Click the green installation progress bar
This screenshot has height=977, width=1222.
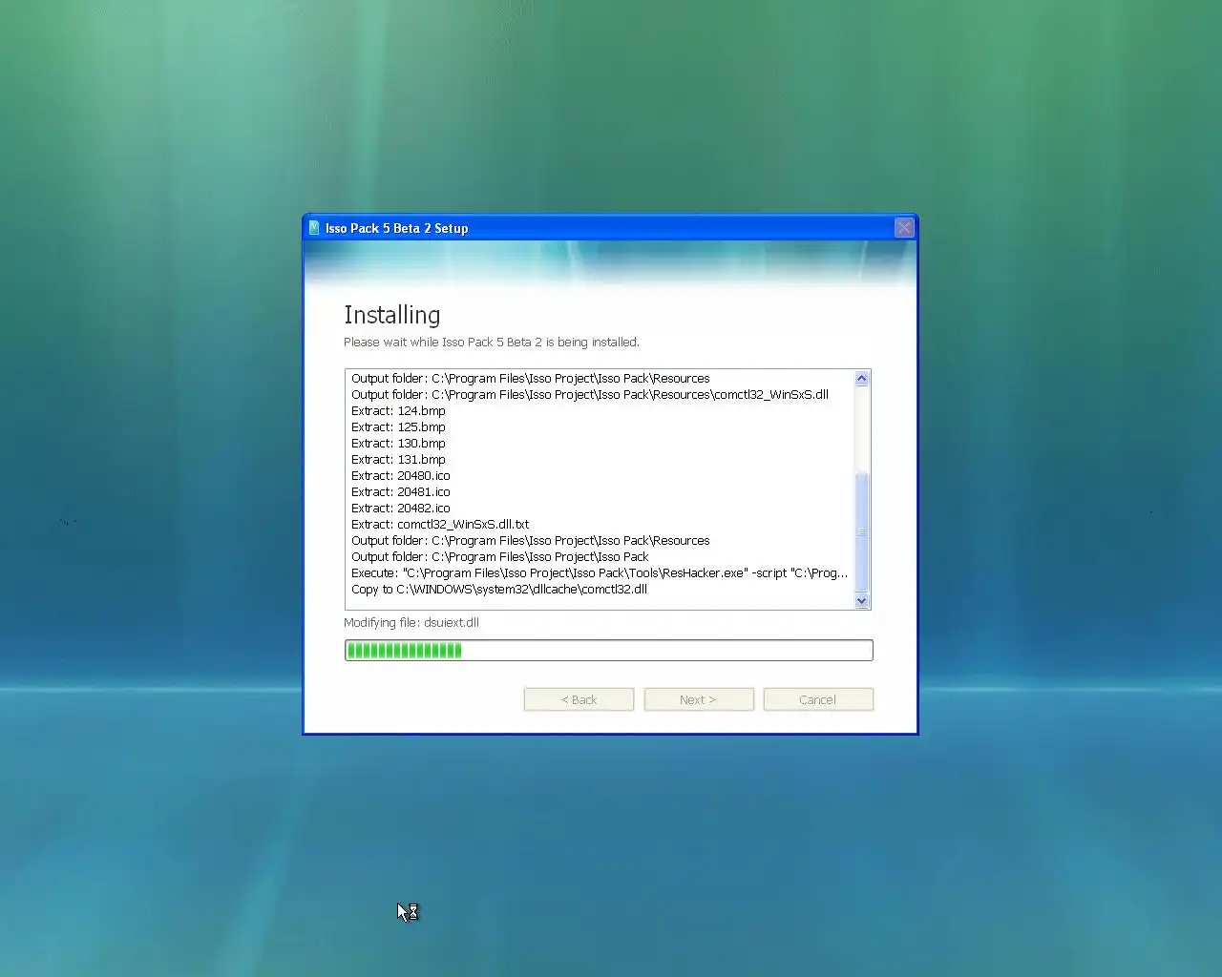click(608, 651)
